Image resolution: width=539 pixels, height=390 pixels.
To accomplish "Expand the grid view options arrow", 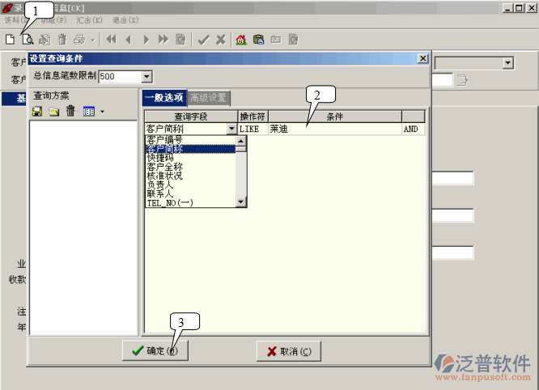I will tap(102, 112).
